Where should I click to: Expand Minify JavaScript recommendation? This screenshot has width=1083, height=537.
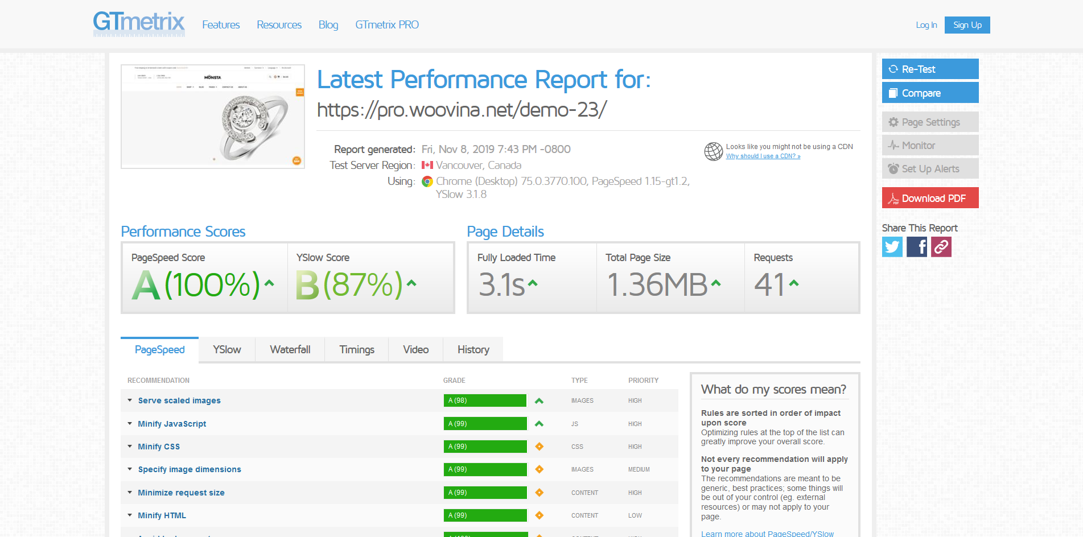pyautogui.click(x=130, y=424)
